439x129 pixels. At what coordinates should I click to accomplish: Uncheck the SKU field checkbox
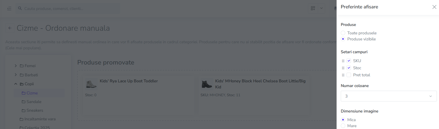click(x=349, y=61)
